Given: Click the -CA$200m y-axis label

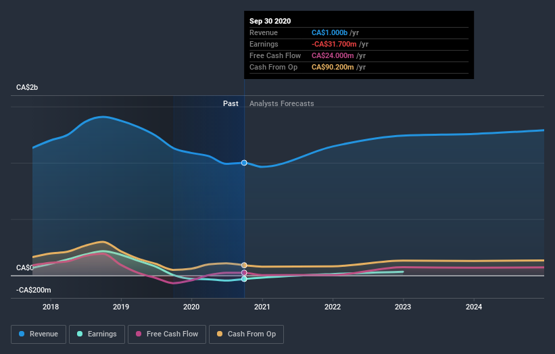Looking at the screenshot, I should click(x=34, y=290).
